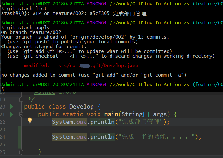This screenshot has height=158, width=223.
Task: Click the hint to use git push
Action: pyautogui.click(x=73, y=42)
